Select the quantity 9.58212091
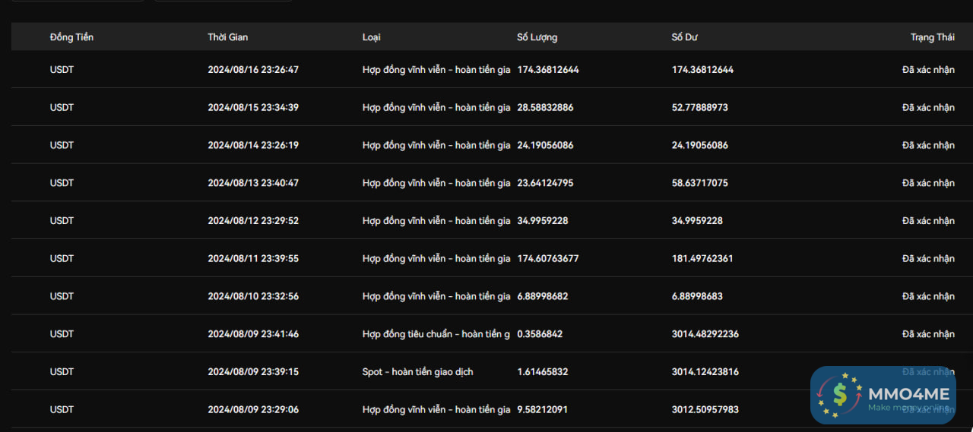This screenshot has height=432, width=973. (543, 409)
